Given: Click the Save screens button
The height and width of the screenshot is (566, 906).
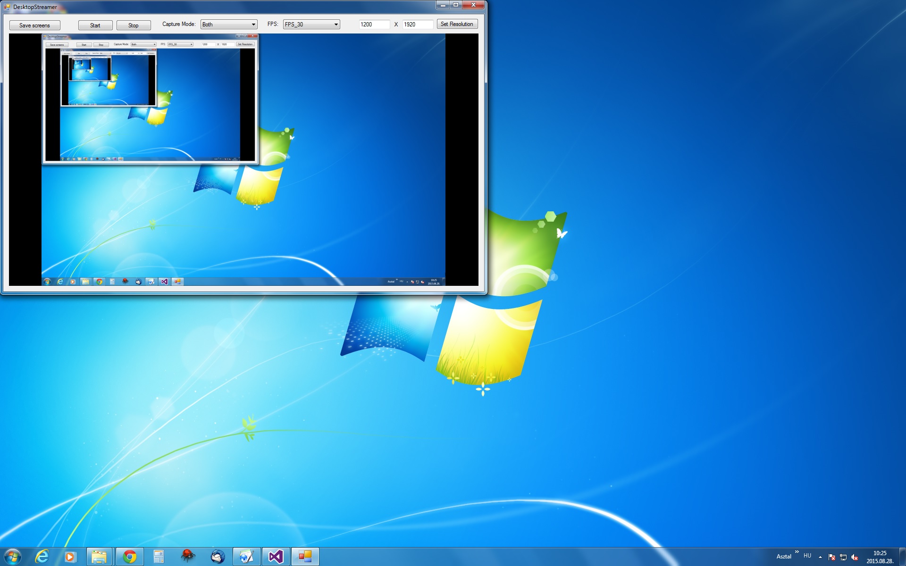Looking at the screenshot, I should click(x=35, y=25).
